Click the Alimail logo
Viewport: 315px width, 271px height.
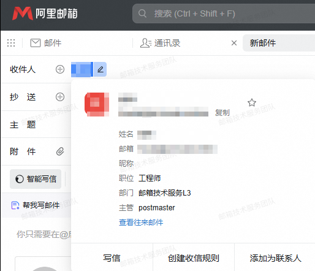pos(45,13)
